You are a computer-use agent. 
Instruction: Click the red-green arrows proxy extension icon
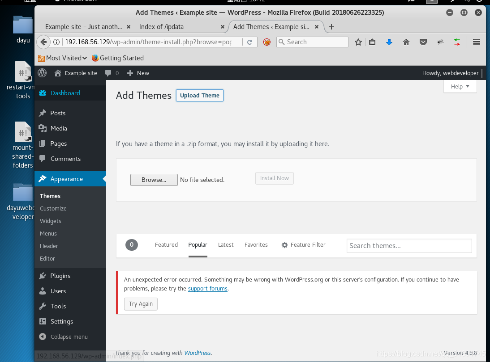click(457, 42)
